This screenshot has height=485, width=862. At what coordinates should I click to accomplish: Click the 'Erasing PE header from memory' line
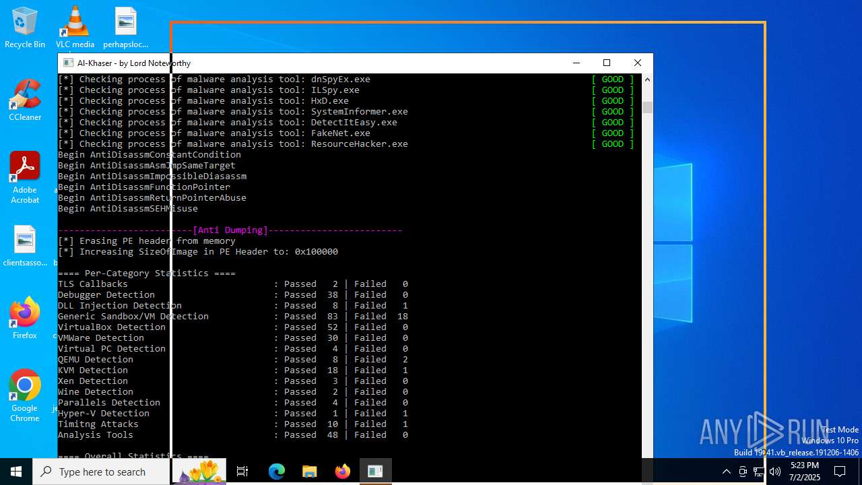[x=147, y=241]
